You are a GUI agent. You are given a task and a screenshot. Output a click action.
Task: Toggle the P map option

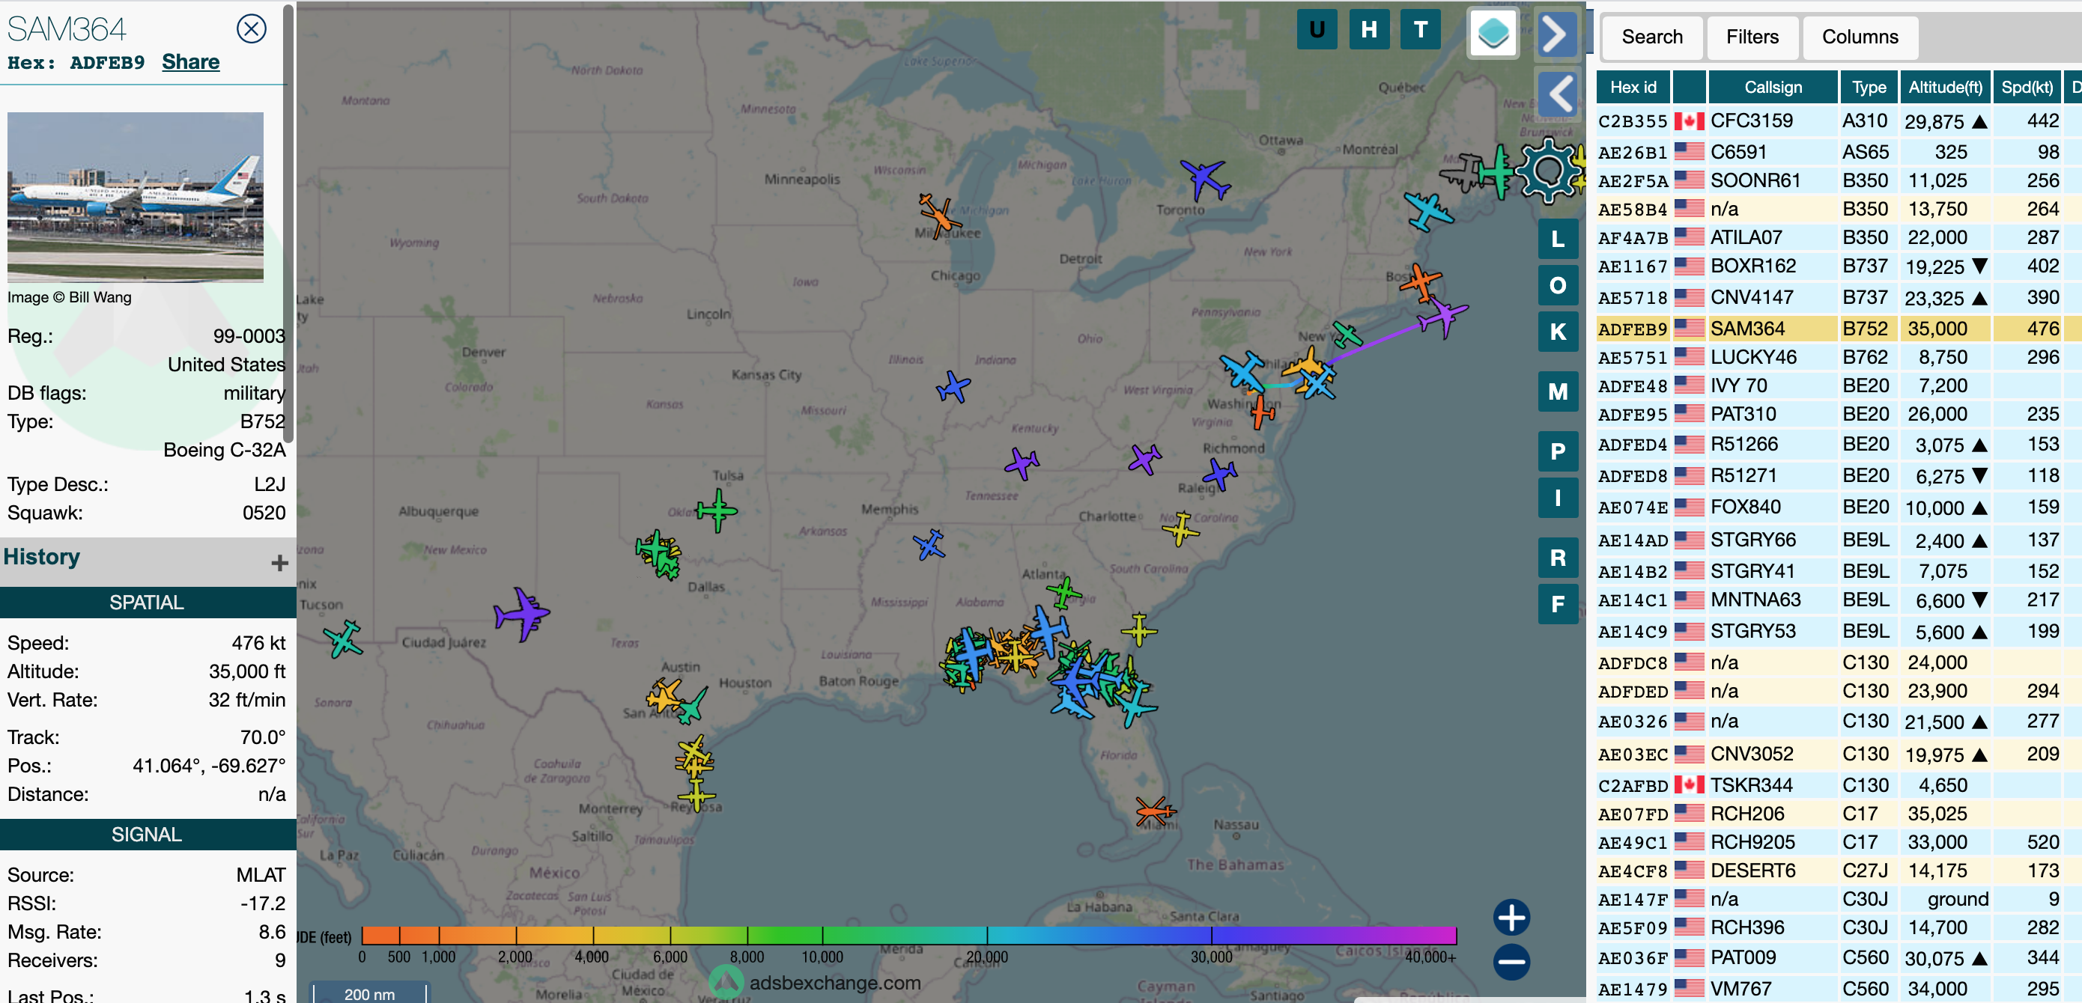pos(1558,451)
